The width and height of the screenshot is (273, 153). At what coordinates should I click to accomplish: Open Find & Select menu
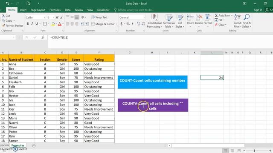pyautogui.click(x=247, y=21)
